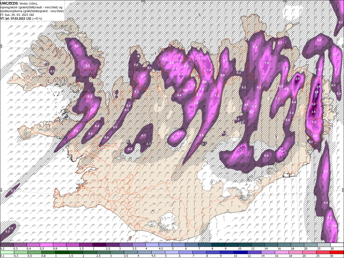Click the pale green first swatch of lower scale
The height and width of the screenshot is (258, 344).
[7, 252]
